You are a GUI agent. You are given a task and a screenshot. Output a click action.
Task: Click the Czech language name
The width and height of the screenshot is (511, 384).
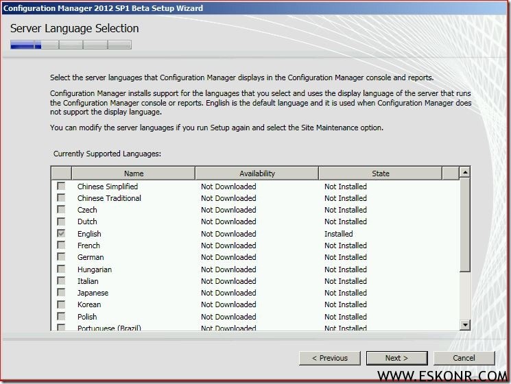87,210
